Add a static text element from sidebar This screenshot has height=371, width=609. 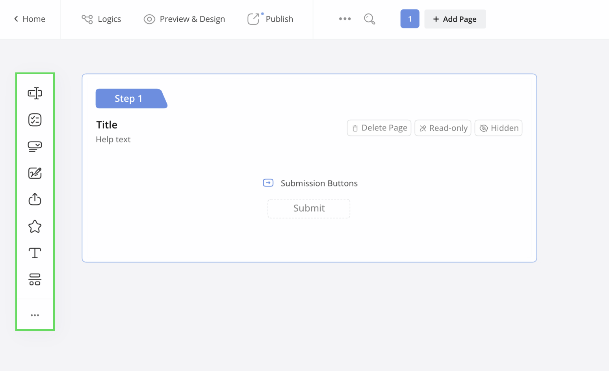(35, 253)
